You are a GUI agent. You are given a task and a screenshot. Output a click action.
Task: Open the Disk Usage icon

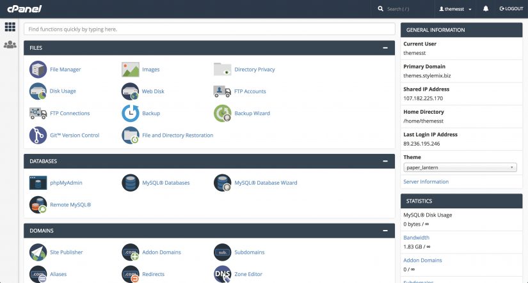pos(38,91)
